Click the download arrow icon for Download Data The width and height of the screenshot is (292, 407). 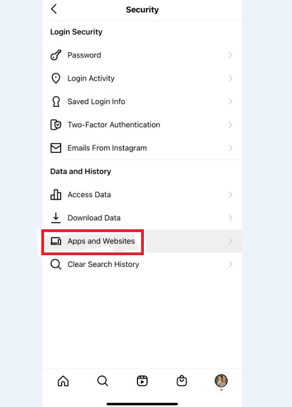click(x=56, y=218)
